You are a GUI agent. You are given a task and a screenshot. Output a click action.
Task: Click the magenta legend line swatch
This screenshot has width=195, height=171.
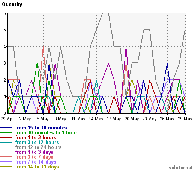pyautogui.click(x=6, y=152)
